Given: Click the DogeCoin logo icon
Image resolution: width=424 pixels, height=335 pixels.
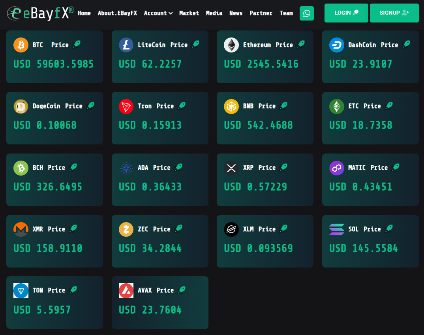Looking at the screenshot, I should pos(21,107).
